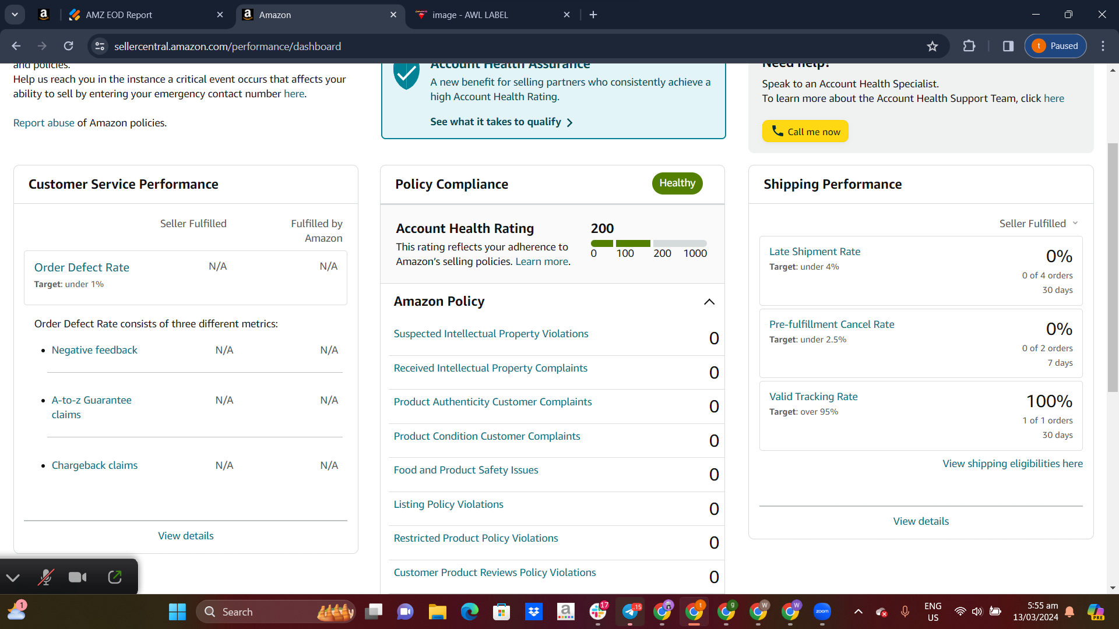Click the Healthy status badge
This screenshot has height=629, width=1119.
click(677, 183)
